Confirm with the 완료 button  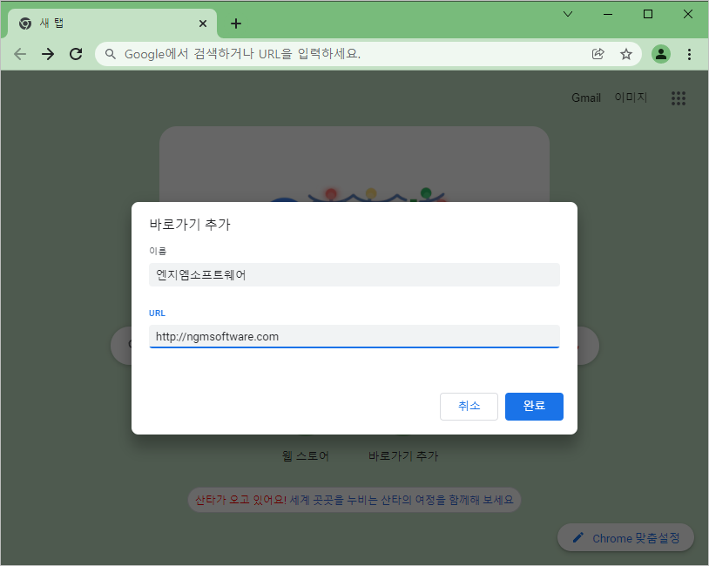534,407
